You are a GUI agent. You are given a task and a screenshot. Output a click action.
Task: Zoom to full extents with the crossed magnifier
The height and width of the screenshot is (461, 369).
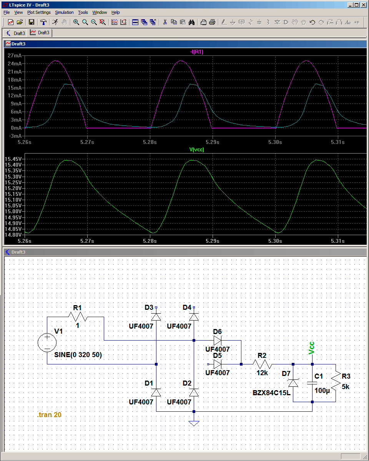(103, 22)
